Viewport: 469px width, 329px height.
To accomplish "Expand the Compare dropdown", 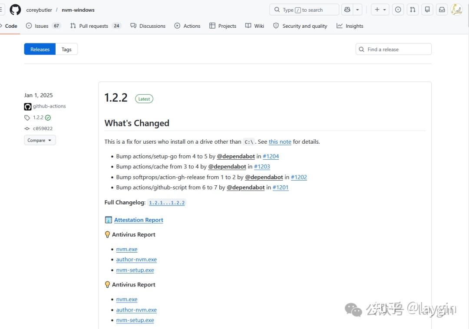I will coord(40,140).
